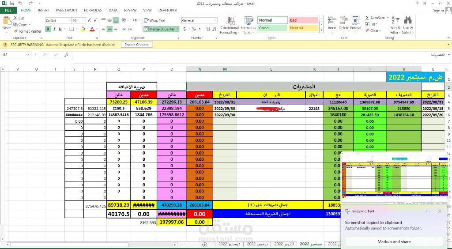Click Markup and share in Snipping Tool
The width and height of the screenshot is (452, 249).
(394, 242)
